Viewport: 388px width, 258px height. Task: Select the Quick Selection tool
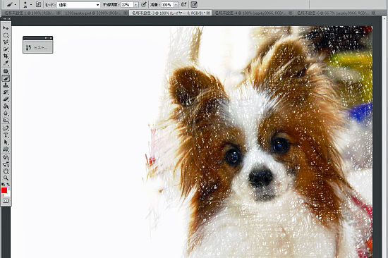6,49
